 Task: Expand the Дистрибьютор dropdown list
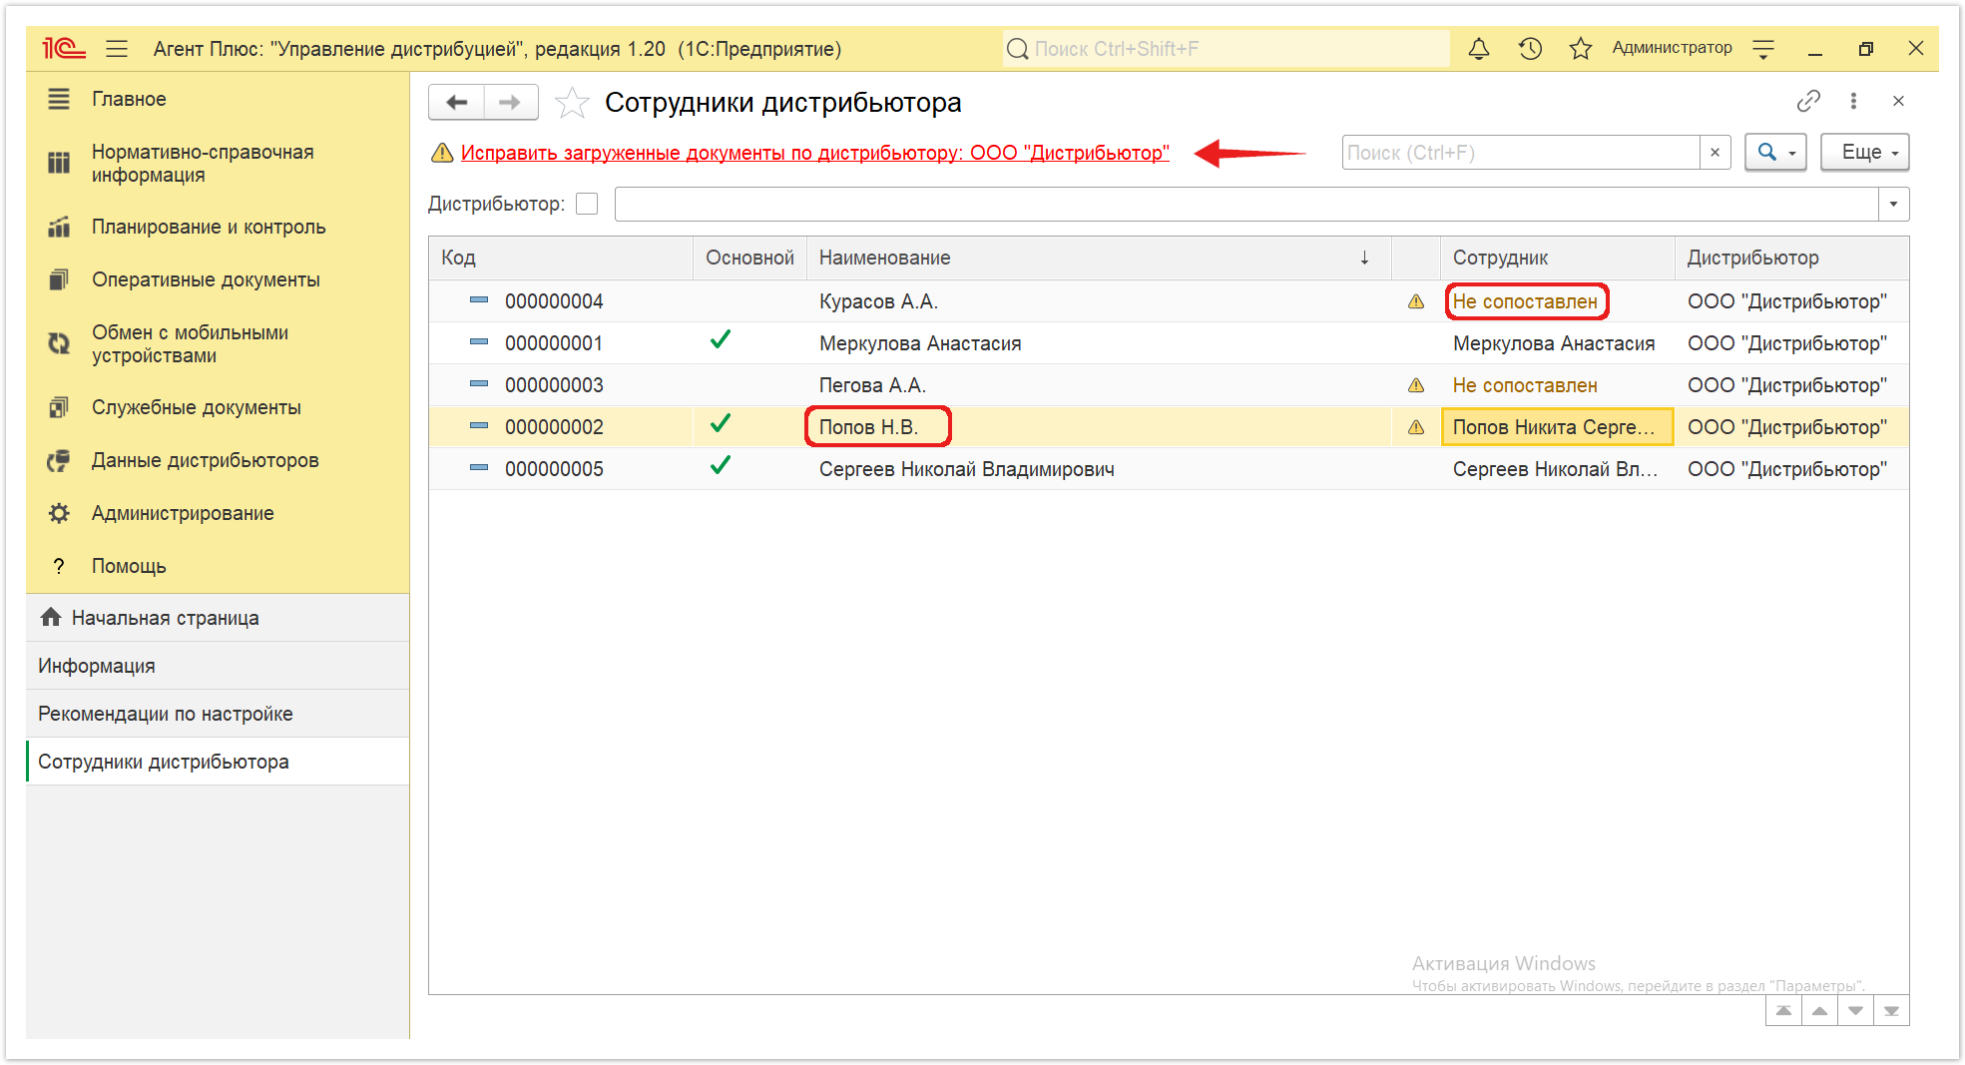click(1893, 205)
